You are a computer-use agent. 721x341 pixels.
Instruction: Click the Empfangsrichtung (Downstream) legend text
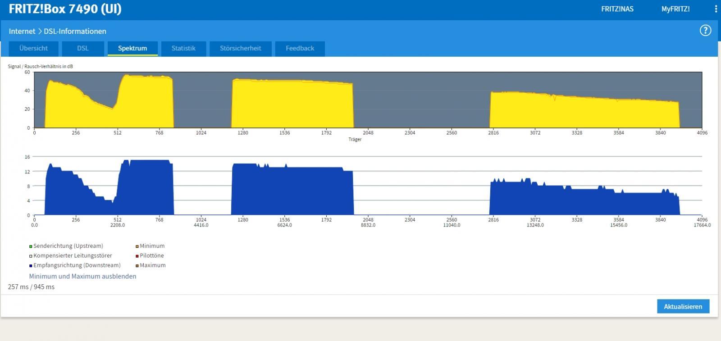click(77, 265)
